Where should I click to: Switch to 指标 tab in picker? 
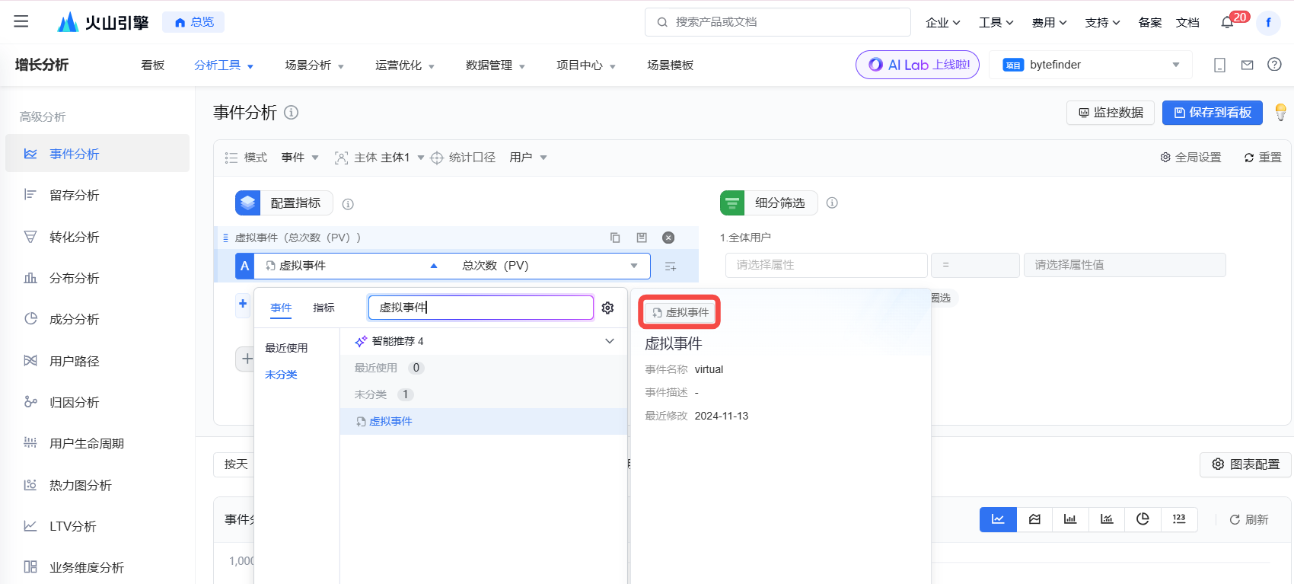323,308
